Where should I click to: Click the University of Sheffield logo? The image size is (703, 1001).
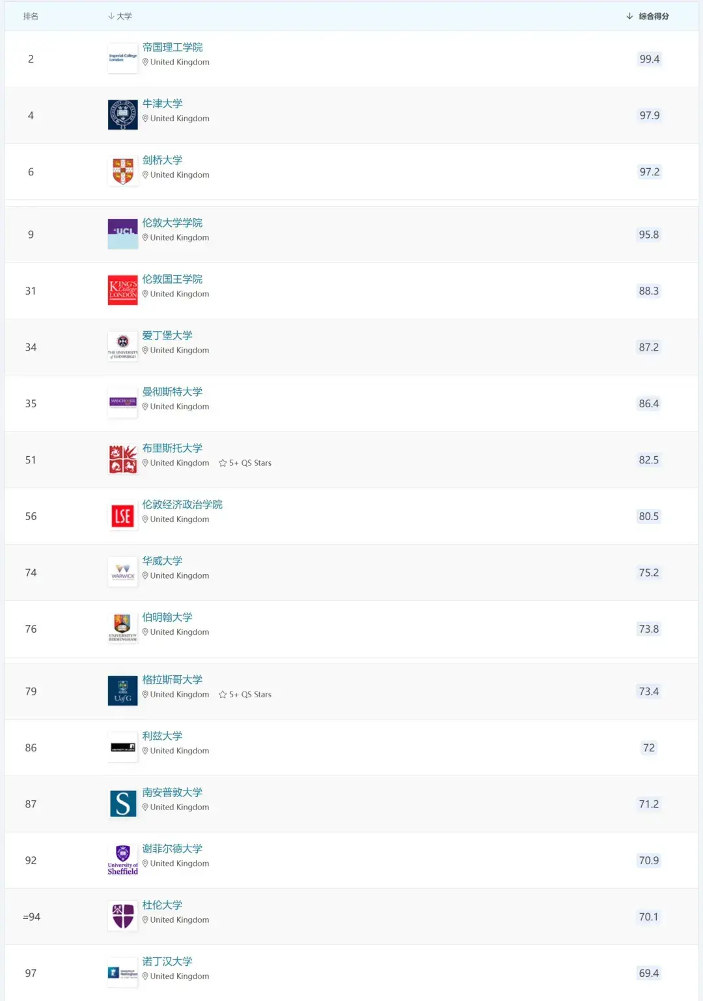coord(122,860)
